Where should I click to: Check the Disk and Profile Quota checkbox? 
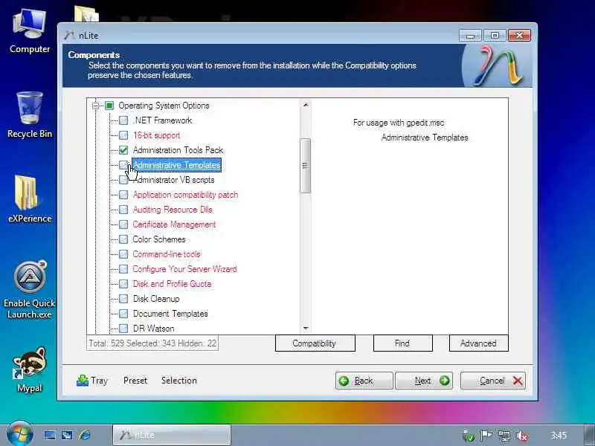(123, 284)
